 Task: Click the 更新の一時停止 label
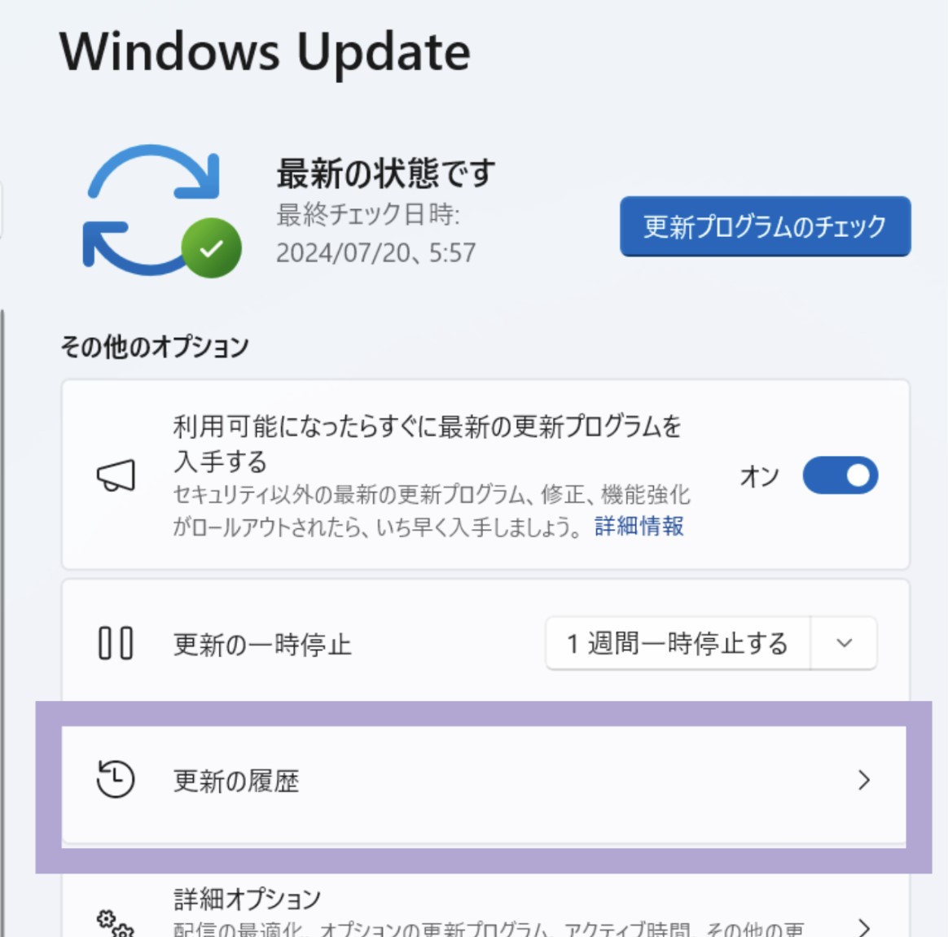click(261, 645)
